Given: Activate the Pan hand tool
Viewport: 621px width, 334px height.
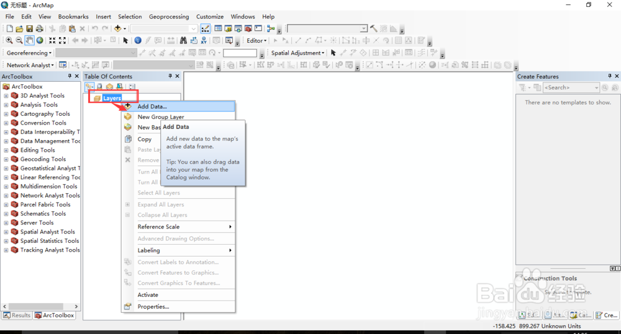Looking at the screenshot, I should [x=29, y=40].
